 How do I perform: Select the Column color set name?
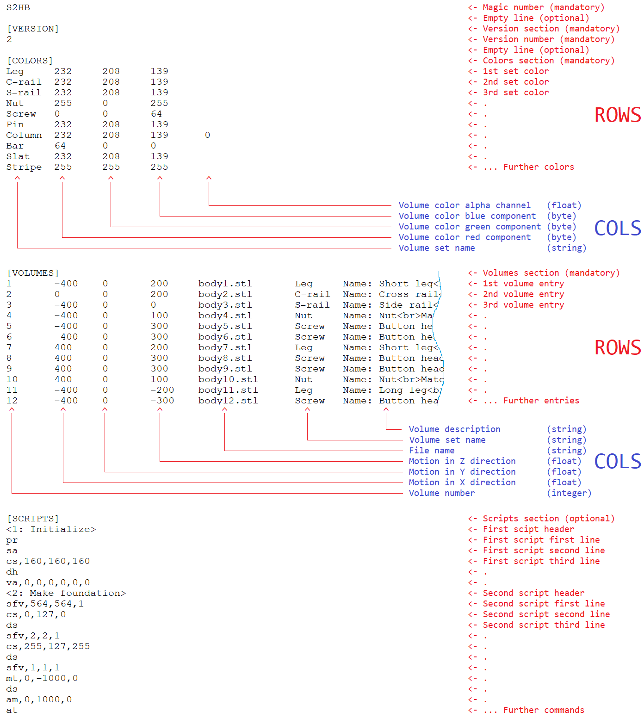(x=24, y=135)
